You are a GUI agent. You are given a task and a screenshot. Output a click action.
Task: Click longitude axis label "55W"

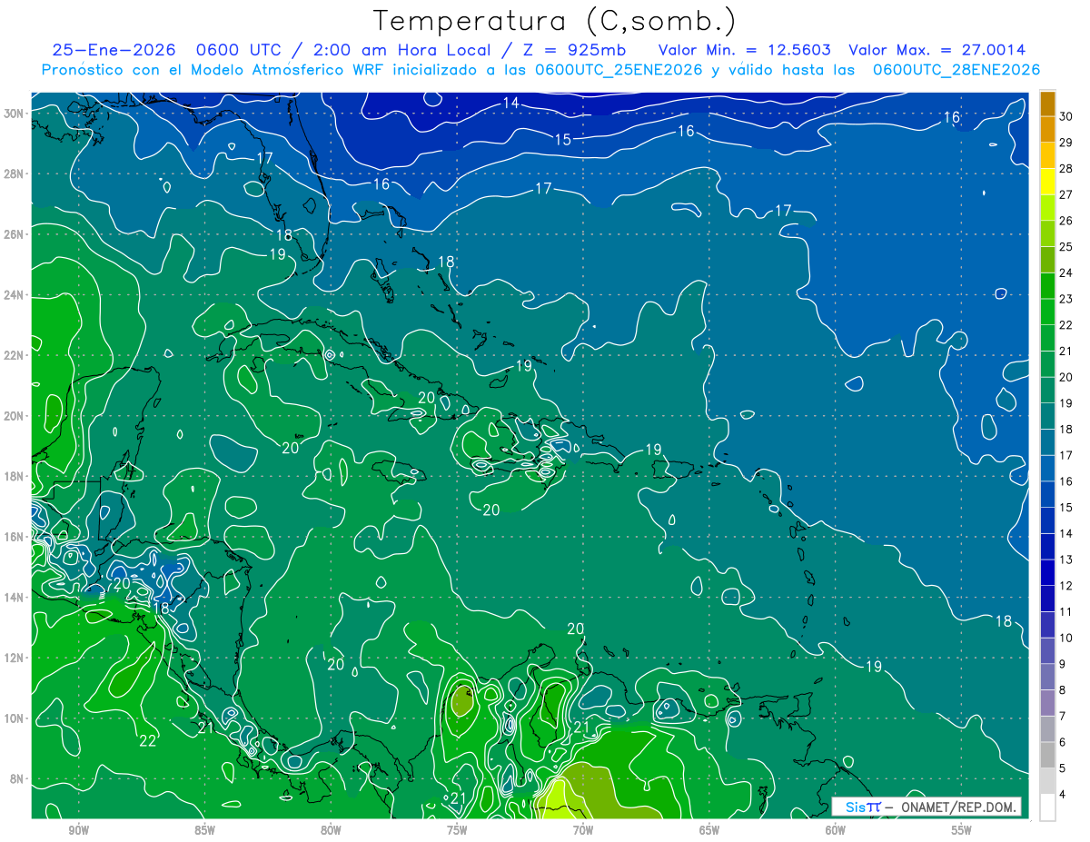click(x=962, y=830)
